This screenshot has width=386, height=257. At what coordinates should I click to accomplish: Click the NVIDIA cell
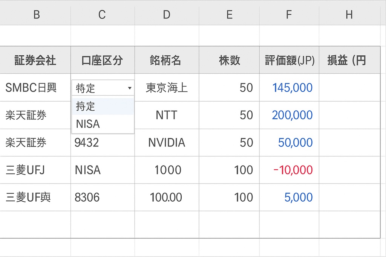(166, 143)
